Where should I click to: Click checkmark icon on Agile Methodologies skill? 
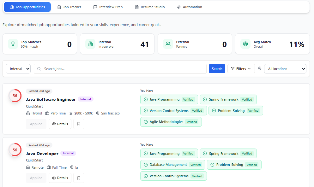tap(146, 122)
